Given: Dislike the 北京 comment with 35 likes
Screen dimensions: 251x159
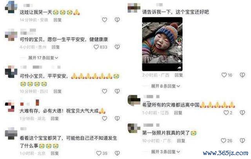Looking at the screenshot, I should [x=117, y=153].
